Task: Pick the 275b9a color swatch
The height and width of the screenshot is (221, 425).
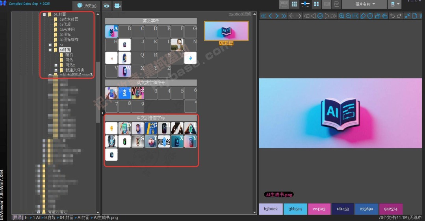Action: (x=366, y=209)
